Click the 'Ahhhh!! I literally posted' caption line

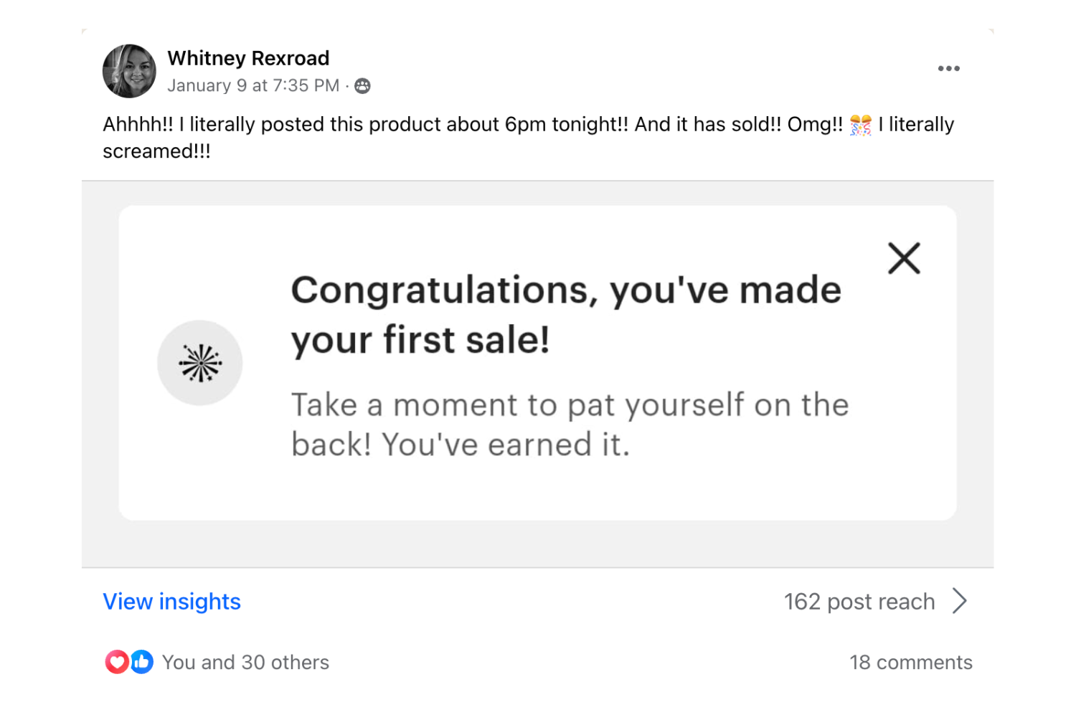(473, 125)
